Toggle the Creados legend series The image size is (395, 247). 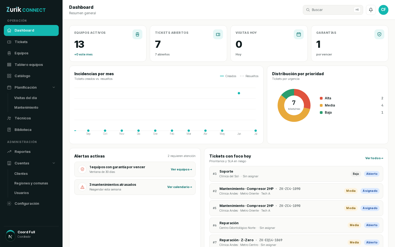228,76
